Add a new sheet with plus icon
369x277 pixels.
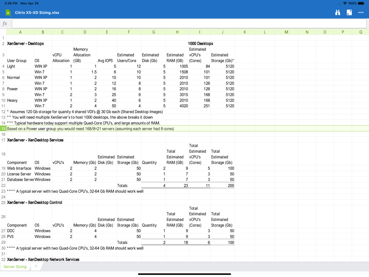(36, 266)
